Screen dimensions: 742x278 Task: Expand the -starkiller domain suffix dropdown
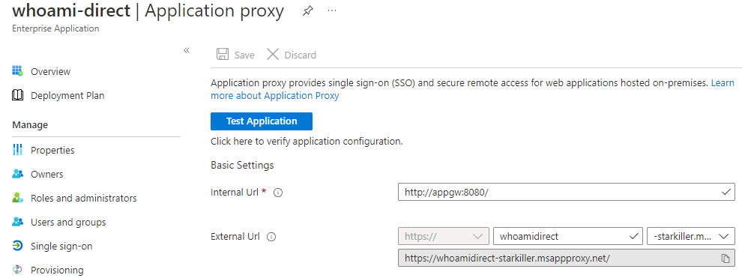pyautogui.click(x=691, y=236)
